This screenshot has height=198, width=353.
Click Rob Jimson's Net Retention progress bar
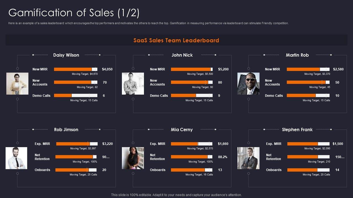tap(76, 157)
